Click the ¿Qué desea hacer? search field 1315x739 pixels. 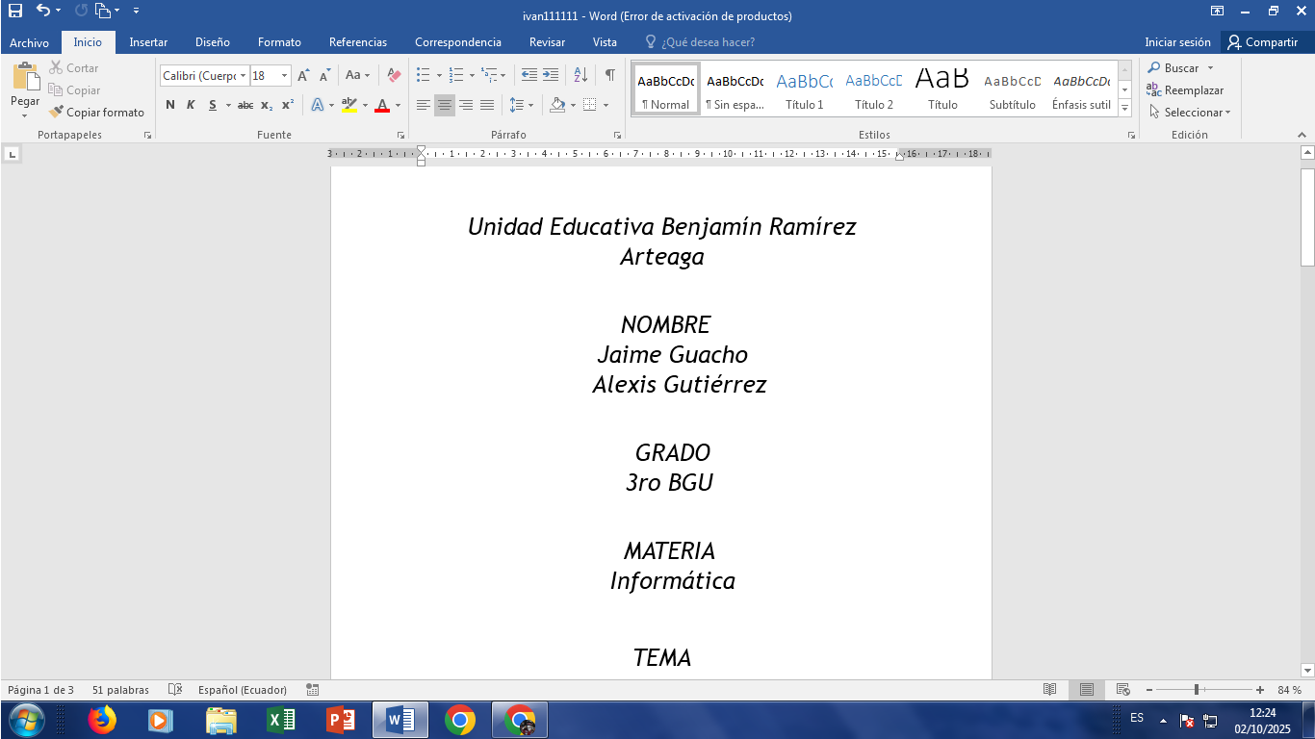click(708, 42)
